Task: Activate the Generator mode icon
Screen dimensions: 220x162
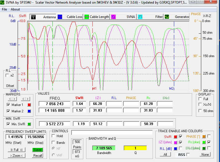Action: (167, 17)
